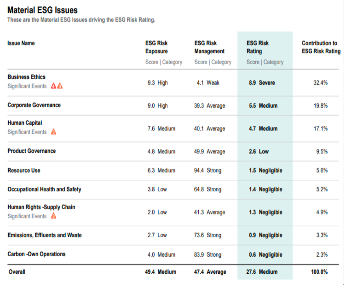This screenshot has width=344, height=285.
Task: Click the Contribution to ESG Risk Rating header
Action: click(321, 47)
